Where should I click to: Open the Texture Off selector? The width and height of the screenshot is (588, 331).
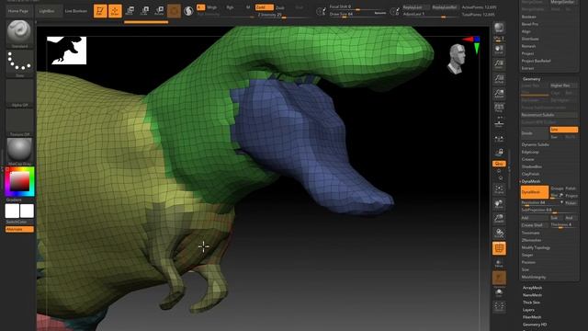coord(19,122)
